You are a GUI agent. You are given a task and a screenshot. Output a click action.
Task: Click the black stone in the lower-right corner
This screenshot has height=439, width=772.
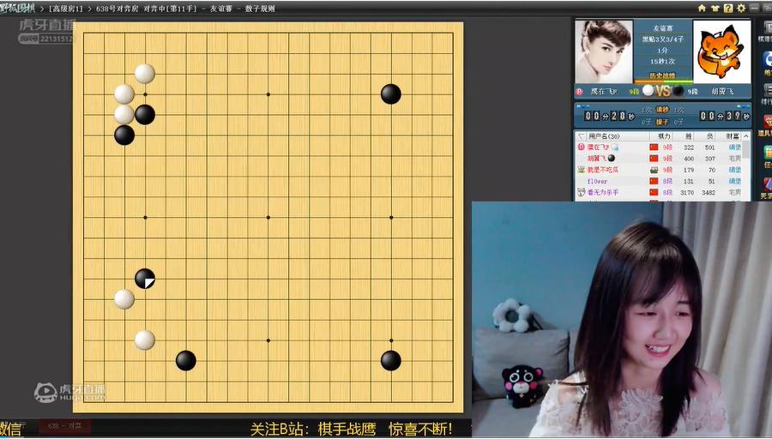(x=391, y=361)
